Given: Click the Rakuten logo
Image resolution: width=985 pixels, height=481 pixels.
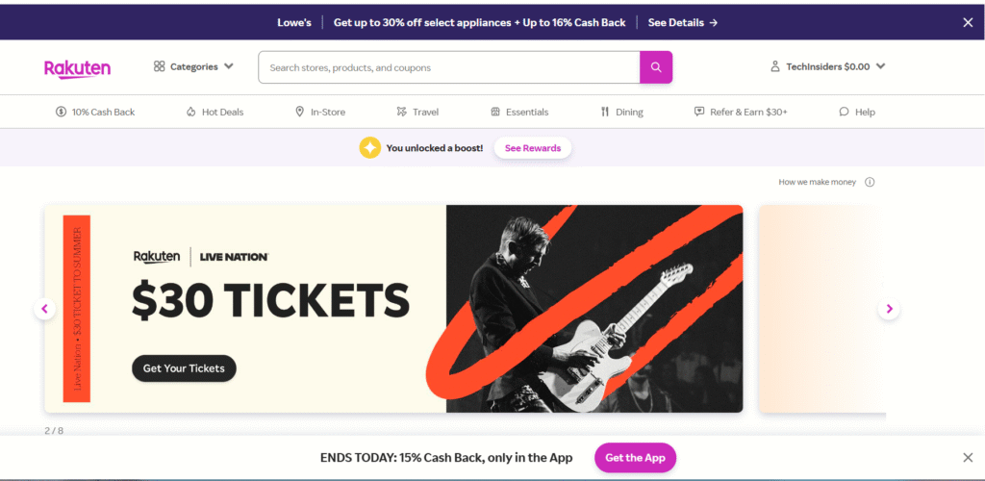Looking at the screenshot, I should point(77,67).
